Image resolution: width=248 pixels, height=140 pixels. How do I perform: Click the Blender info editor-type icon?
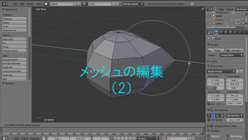3,4
